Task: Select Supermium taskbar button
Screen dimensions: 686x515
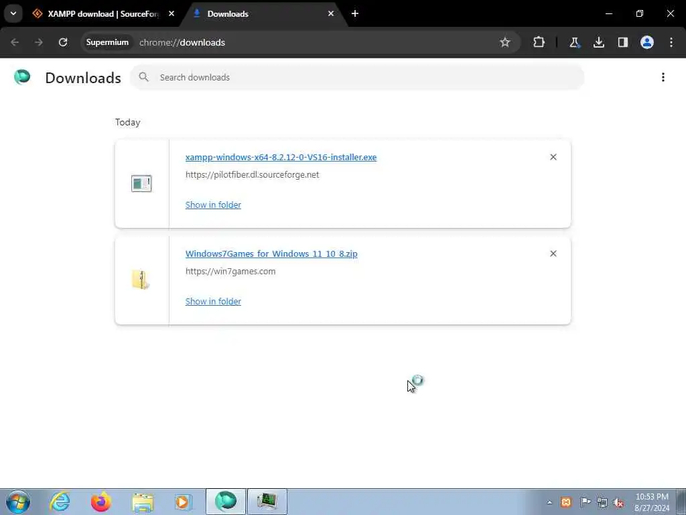Action: 226,502
